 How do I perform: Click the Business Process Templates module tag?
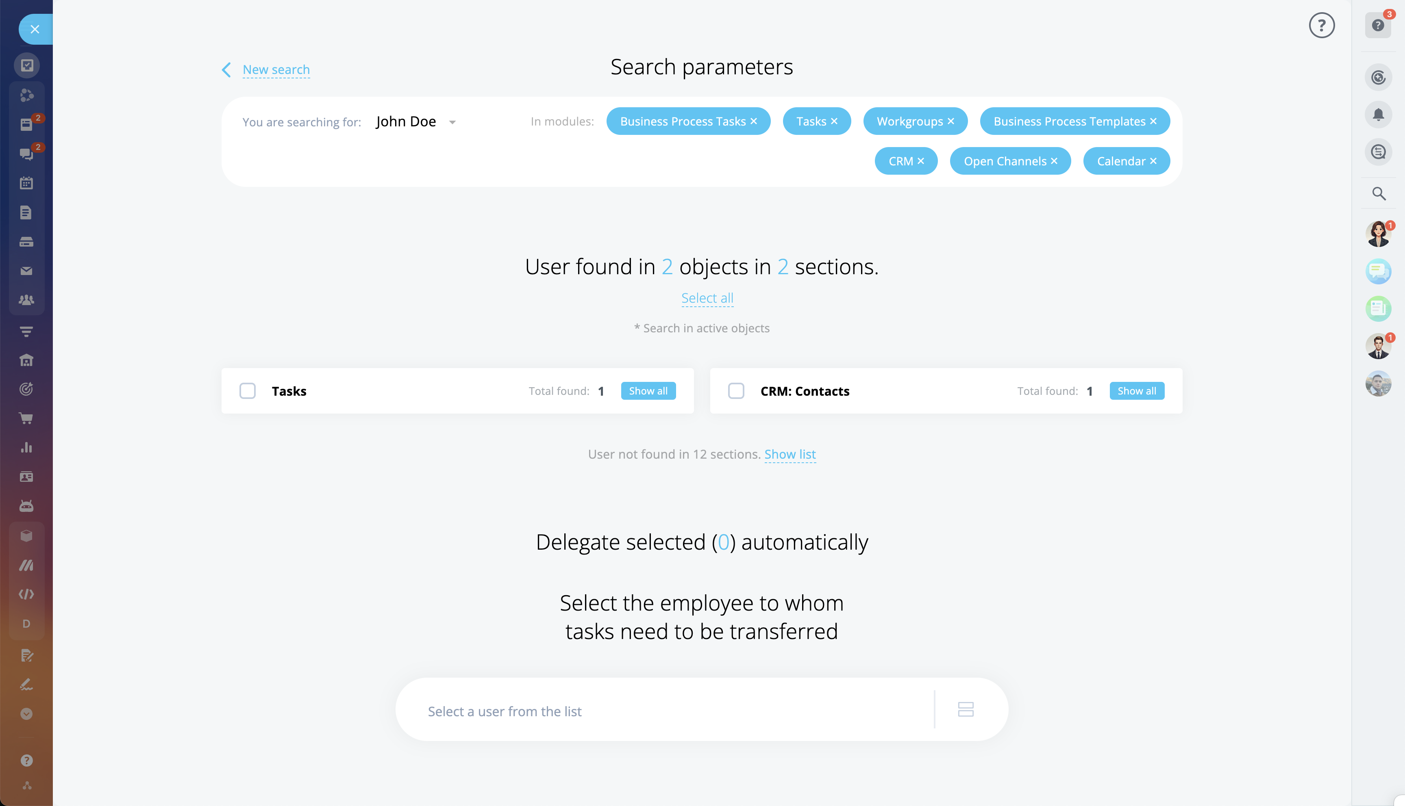coord(1069,121)
